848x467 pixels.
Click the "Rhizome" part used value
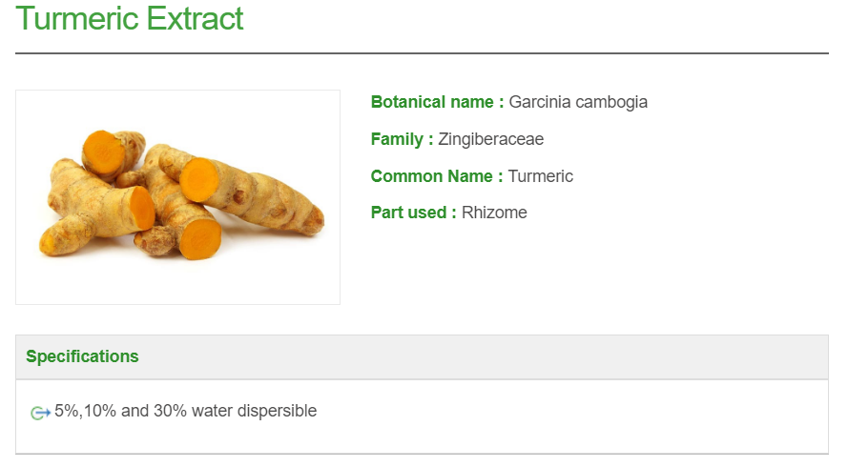click(494, 213)
